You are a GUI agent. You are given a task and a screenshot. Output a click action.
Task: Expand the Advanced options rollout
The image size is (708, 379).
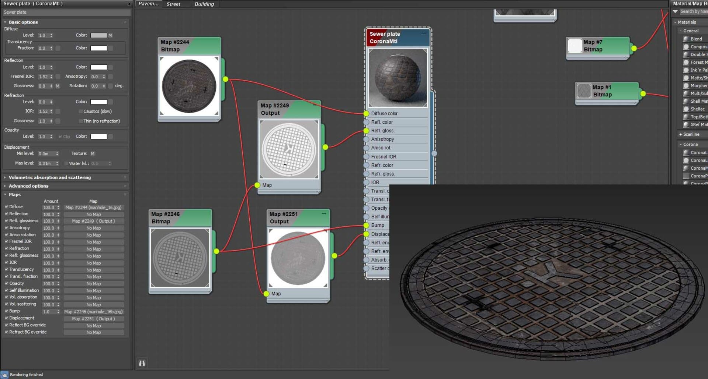coord(28,186)
